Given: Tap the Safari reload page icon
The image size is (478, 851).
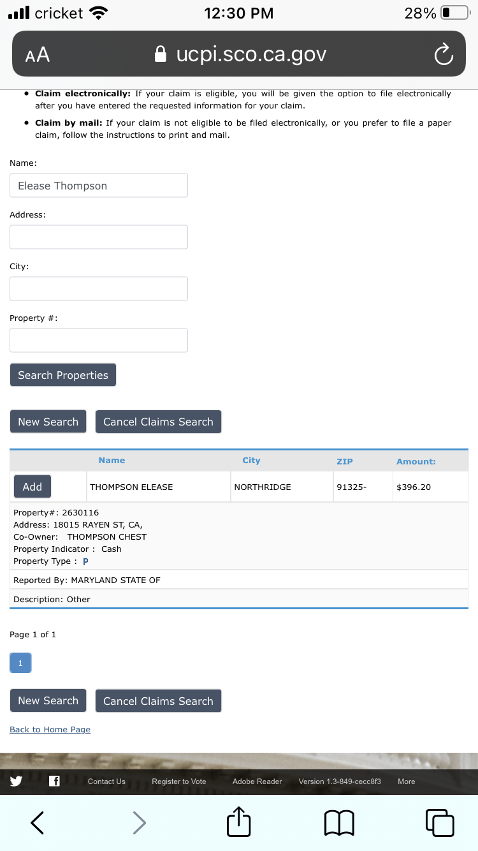Looking at the screenshot, I should click(x=443, y=55).
